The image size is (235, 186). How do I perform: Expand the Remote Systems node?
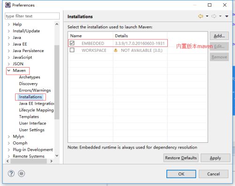[x=9, y=156]
